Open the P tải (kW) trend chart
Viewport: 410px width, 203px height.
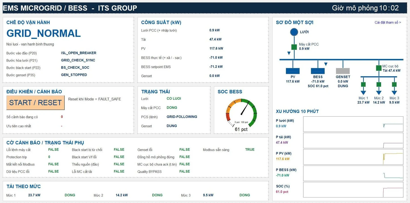(x=353, y=140)
